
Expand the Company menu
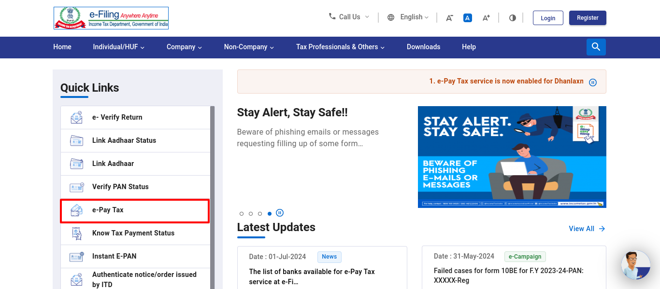pyautogui.click(x=185, y=47)
